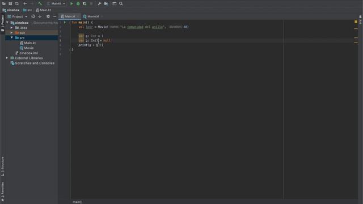The image size is (363, 204).
Task: Close the Movie.kt editor tab
Action: pos(102,16)
